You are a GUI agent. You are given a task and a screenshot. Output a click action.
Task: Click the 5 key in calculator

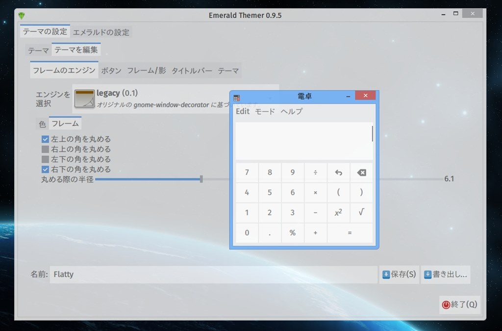click(x=270, y=193)
